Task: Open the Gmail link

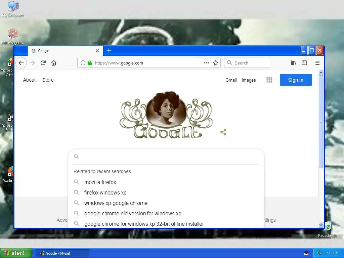Action: click(x=231, y=80)
